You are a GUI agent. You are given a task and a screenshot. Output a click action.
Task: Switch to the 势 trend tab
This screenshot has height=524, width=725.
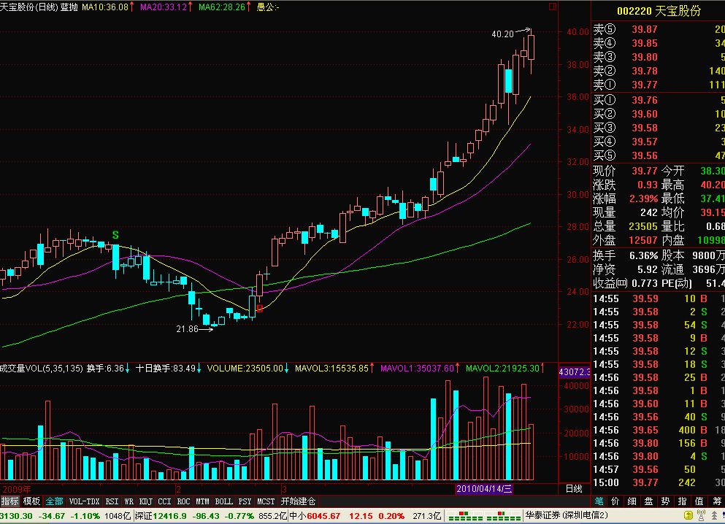(665, 501)
